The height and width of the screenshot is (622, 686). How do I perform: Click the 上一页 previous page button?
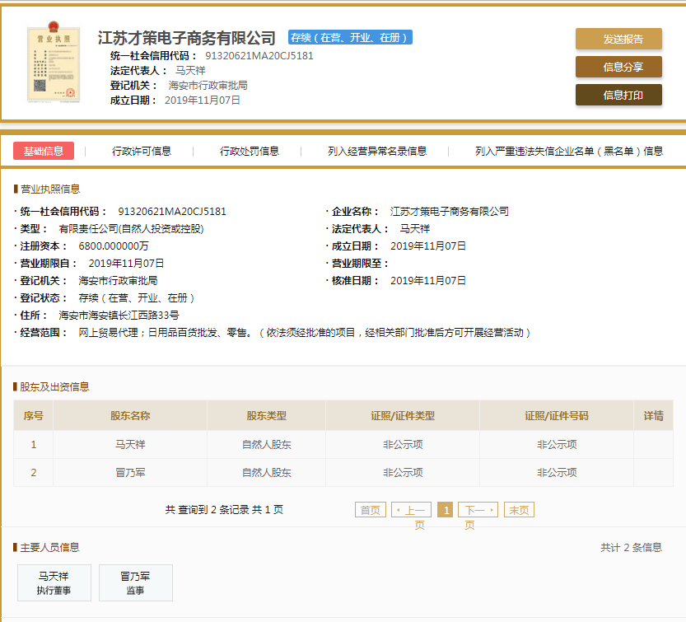pyautogui.click(x=412, y=510)
